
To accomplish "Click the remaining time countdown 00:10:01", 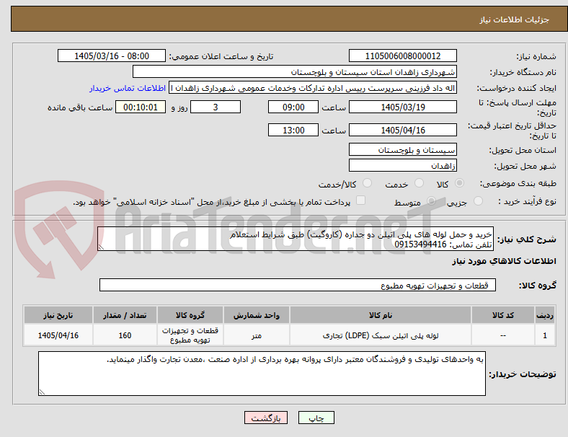I will 141,107.
